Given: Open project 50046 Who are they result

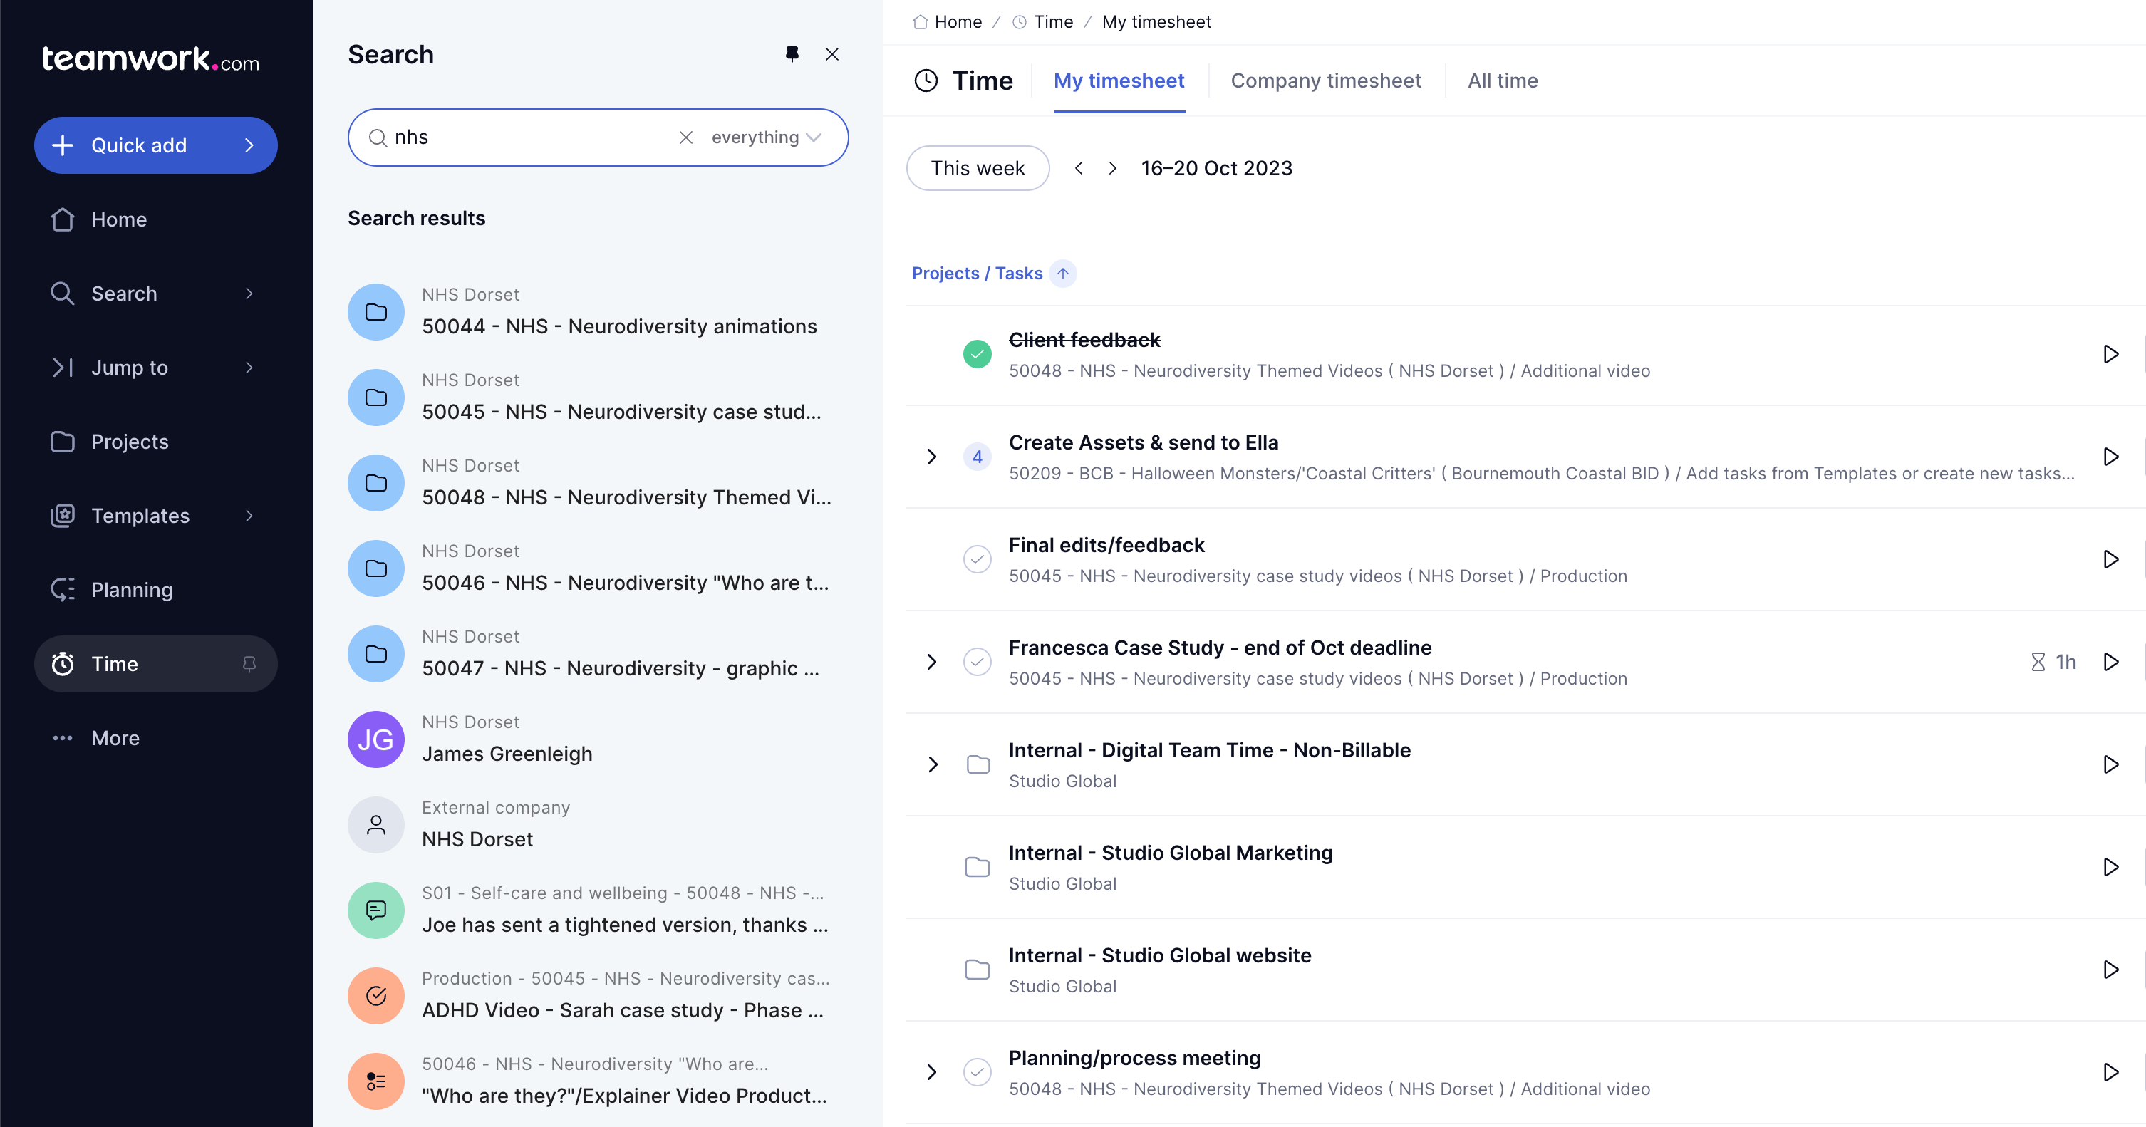Looking at the screenshot, I should coord(597,568).
